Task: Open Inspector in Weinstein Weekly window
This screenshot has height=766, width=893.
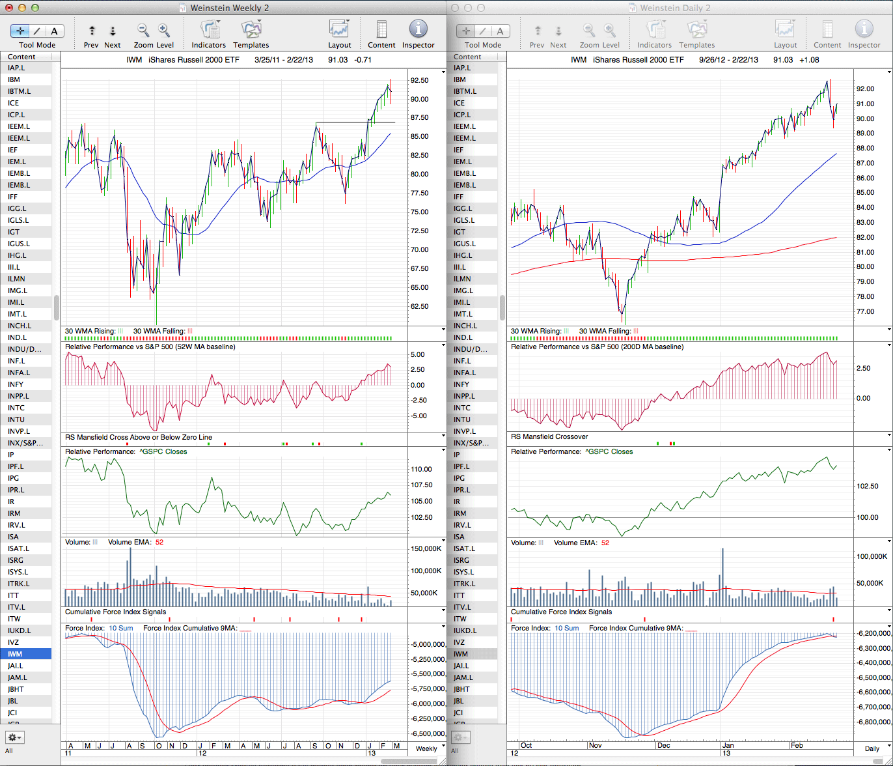Action: coord(418,30)
